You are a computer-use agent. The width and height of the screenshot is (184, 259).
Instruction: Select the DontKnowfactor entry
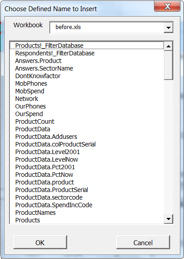(x=87, y=76)
